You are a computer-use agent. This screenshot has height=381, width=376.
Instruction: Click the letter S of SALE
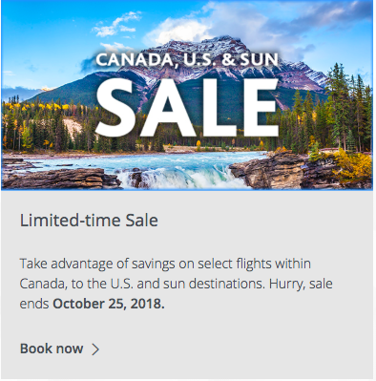tap(114, 108)
